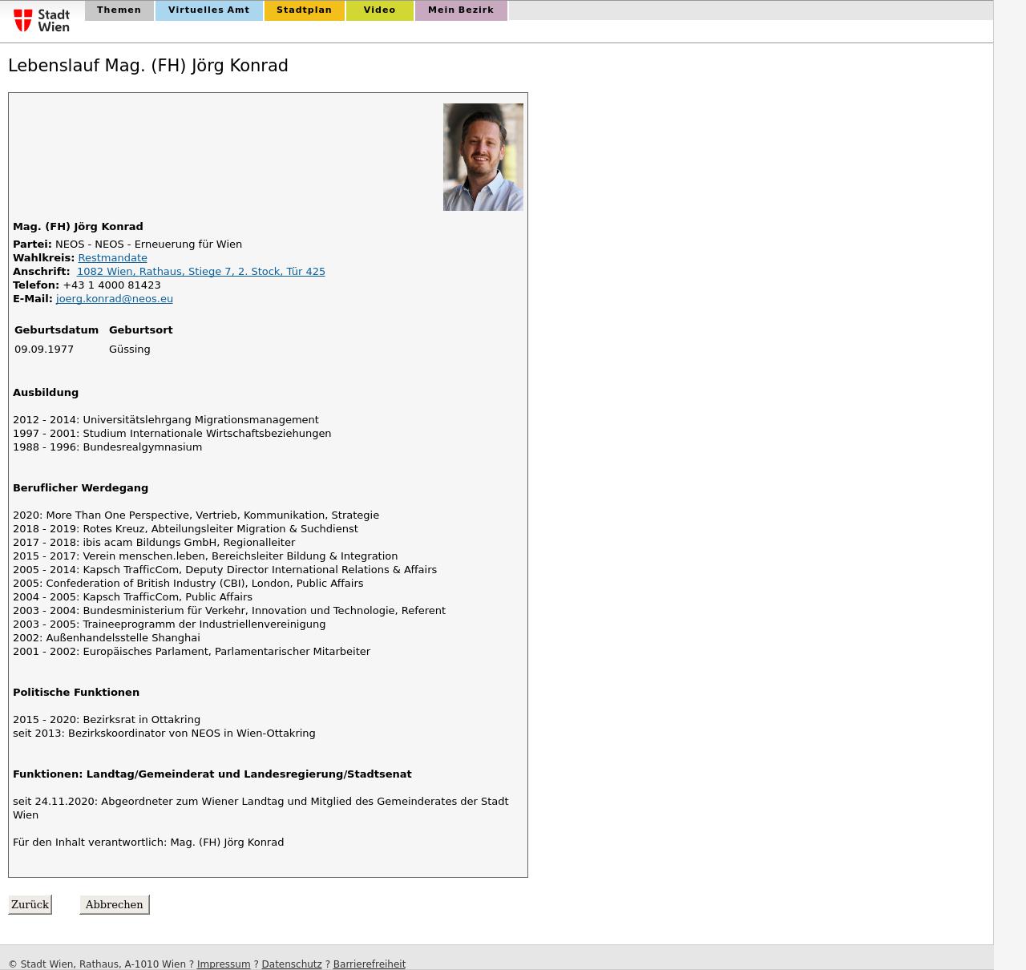
Task: Click the Für den Inhalt verantwortlich line
Action: click(x=148, y=842)
